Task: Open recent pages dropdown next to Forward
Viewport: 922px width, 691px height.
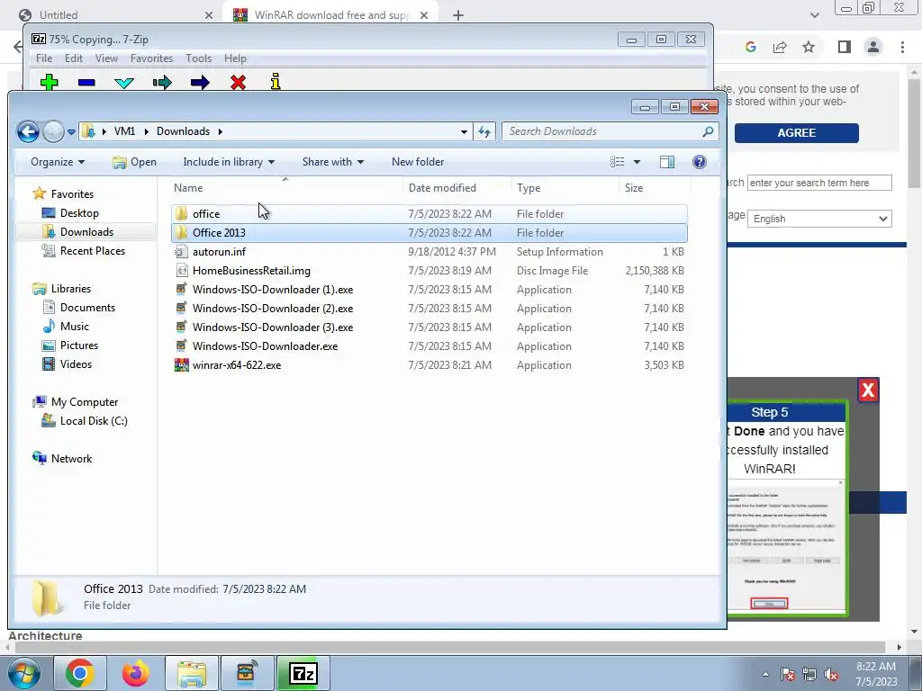Action: (x=71, y=132)
